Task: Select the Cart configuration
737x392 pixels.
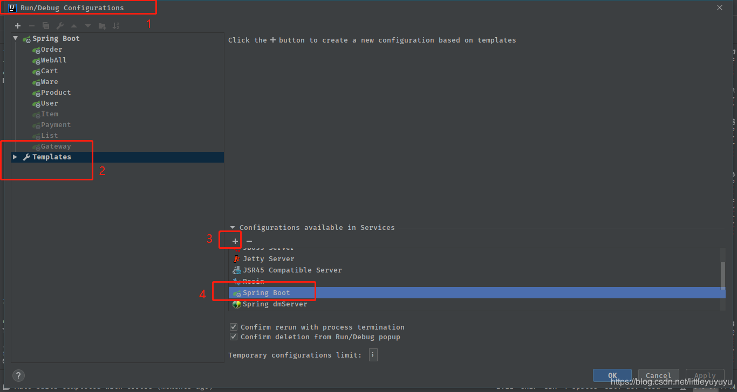Action: [x=50, y=71]
